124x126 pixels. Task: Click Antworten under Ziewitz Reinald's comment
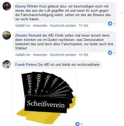(x=40, y=55)
